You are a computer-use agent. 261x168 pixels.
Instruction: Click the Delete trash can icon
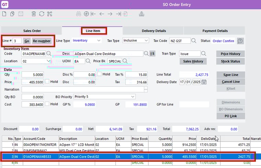tap(34, 14)
